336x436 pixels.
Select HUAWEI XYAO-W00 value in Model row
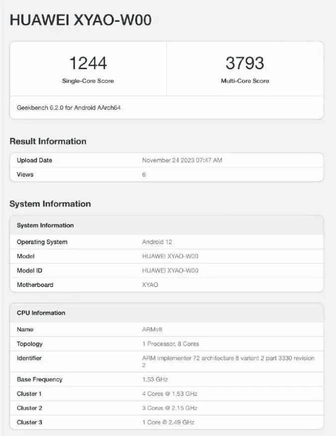[170, 256]
